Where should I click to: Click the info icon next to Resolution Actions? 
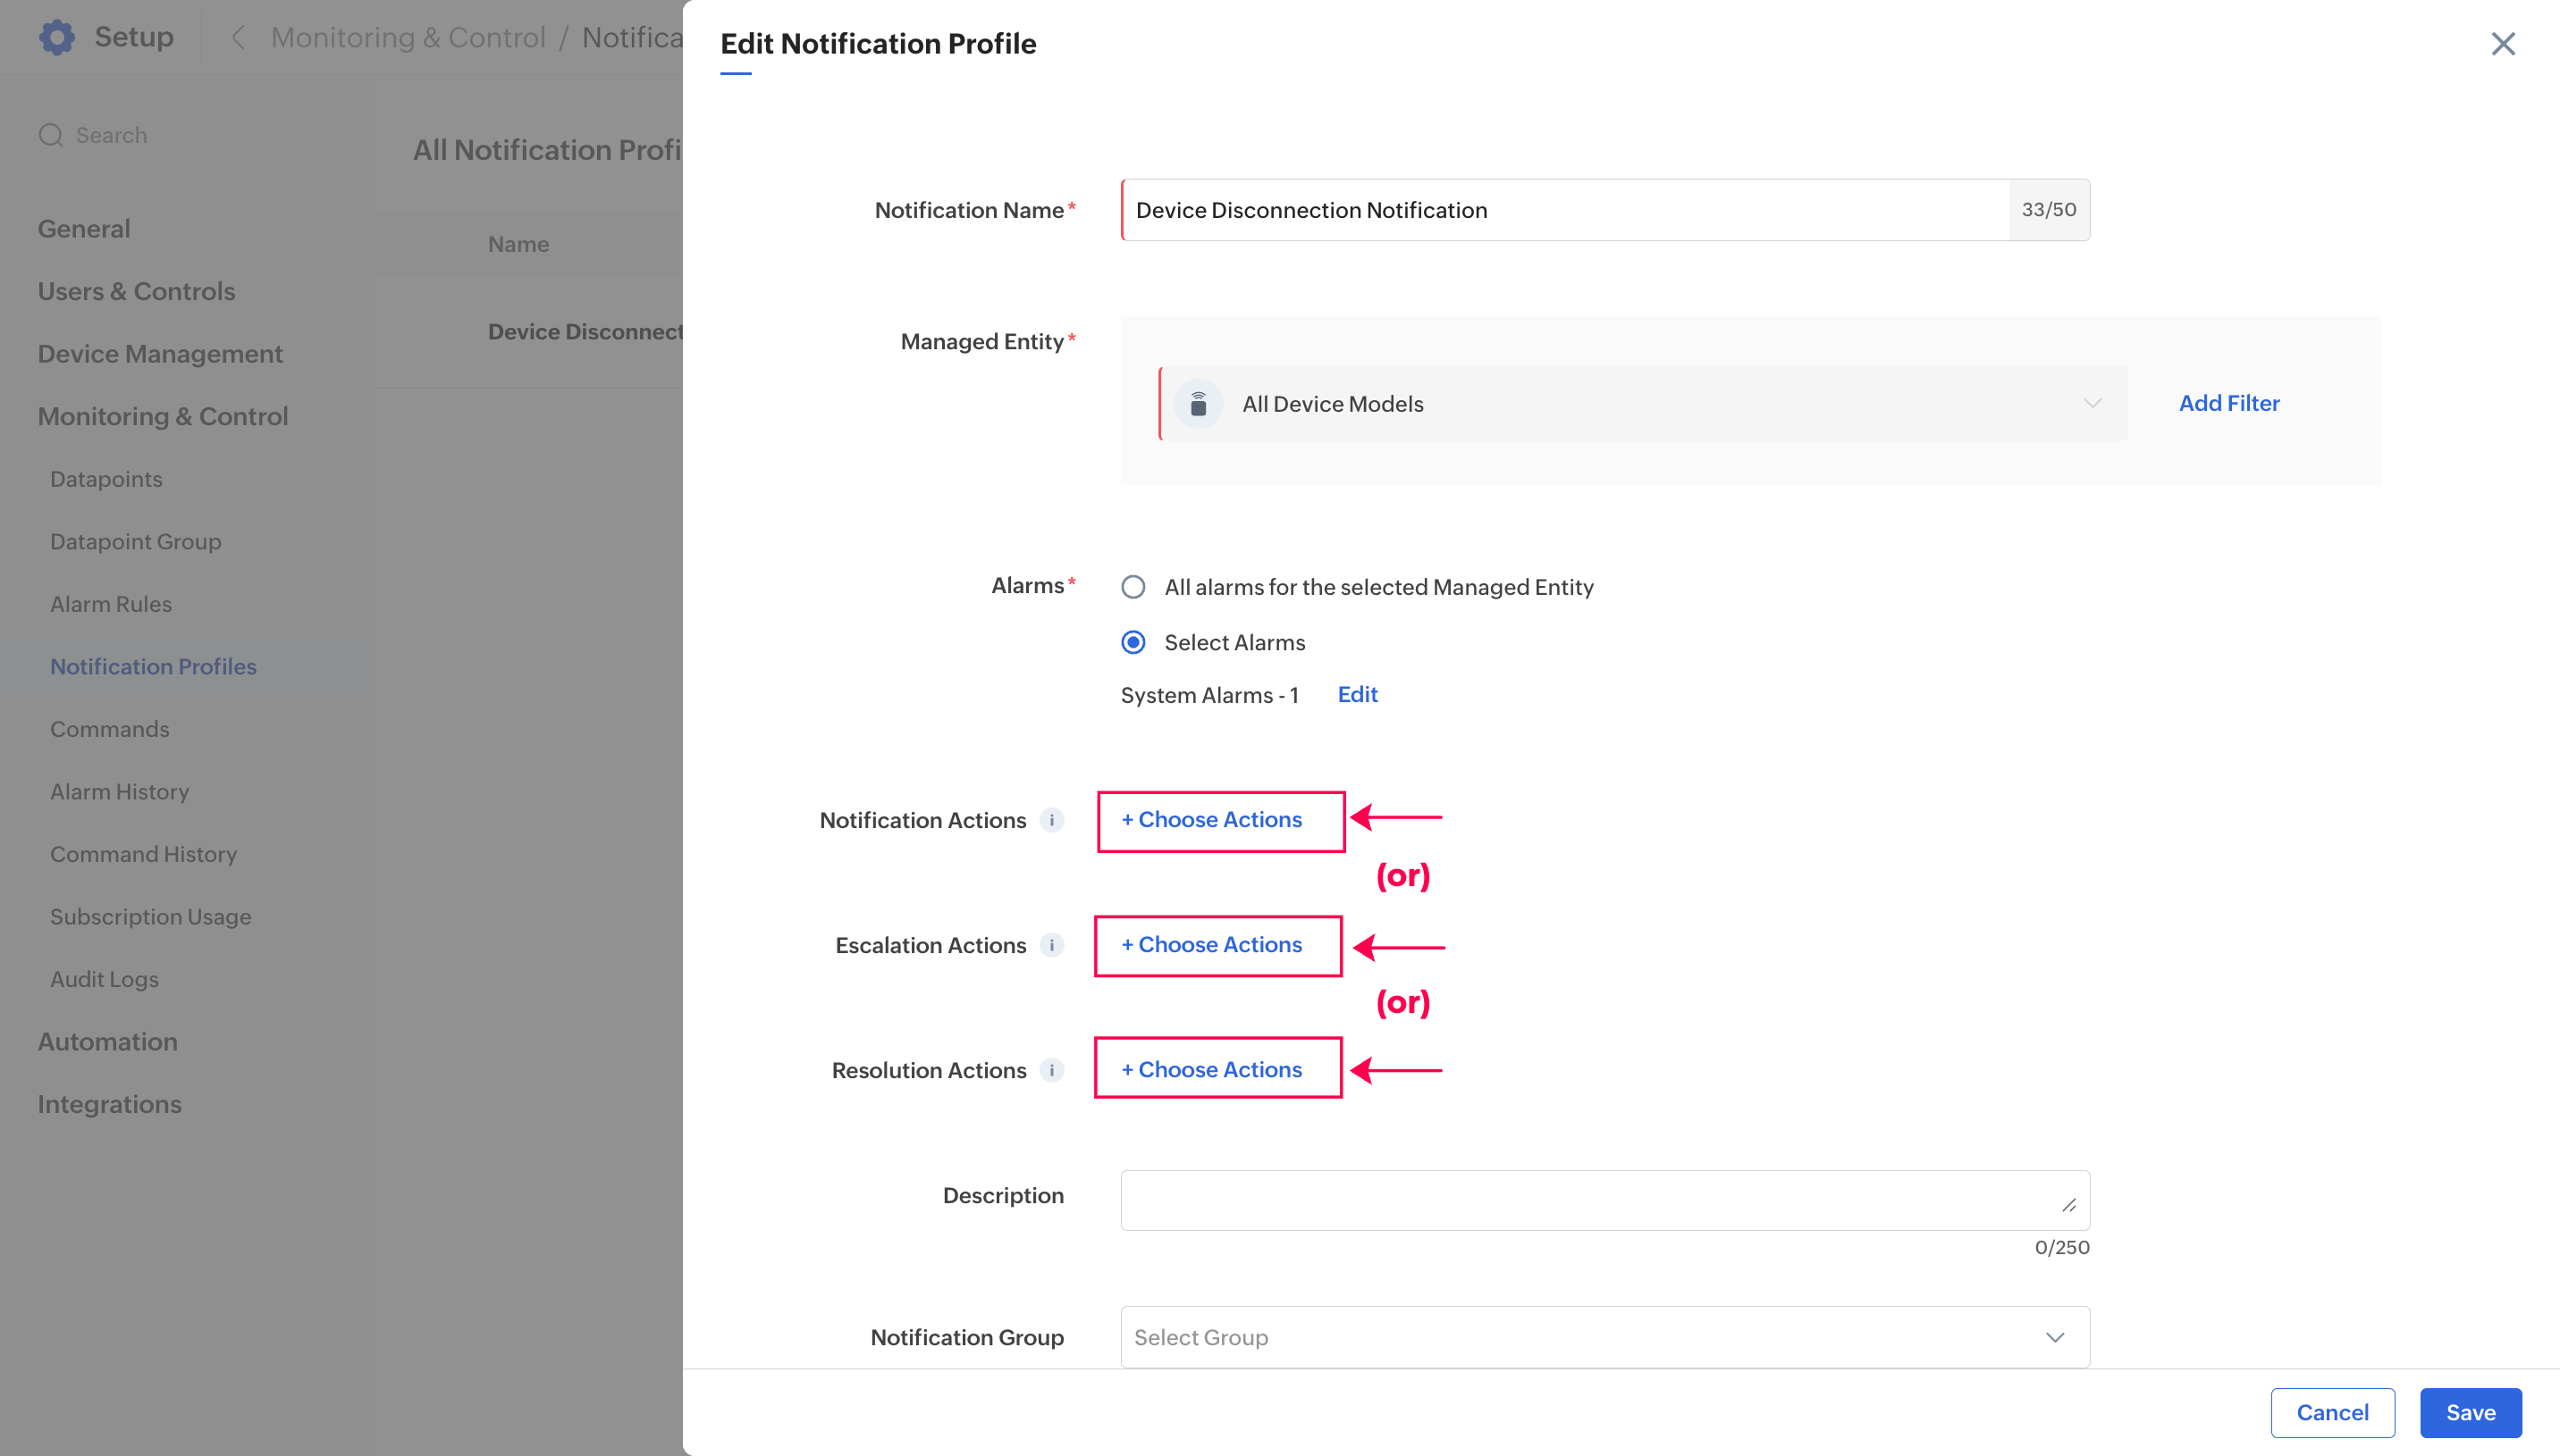(1051, 1070)
